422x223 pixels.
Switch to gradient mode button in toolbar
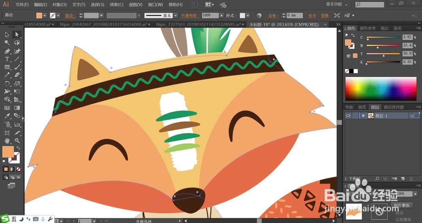tap(12, 169)
